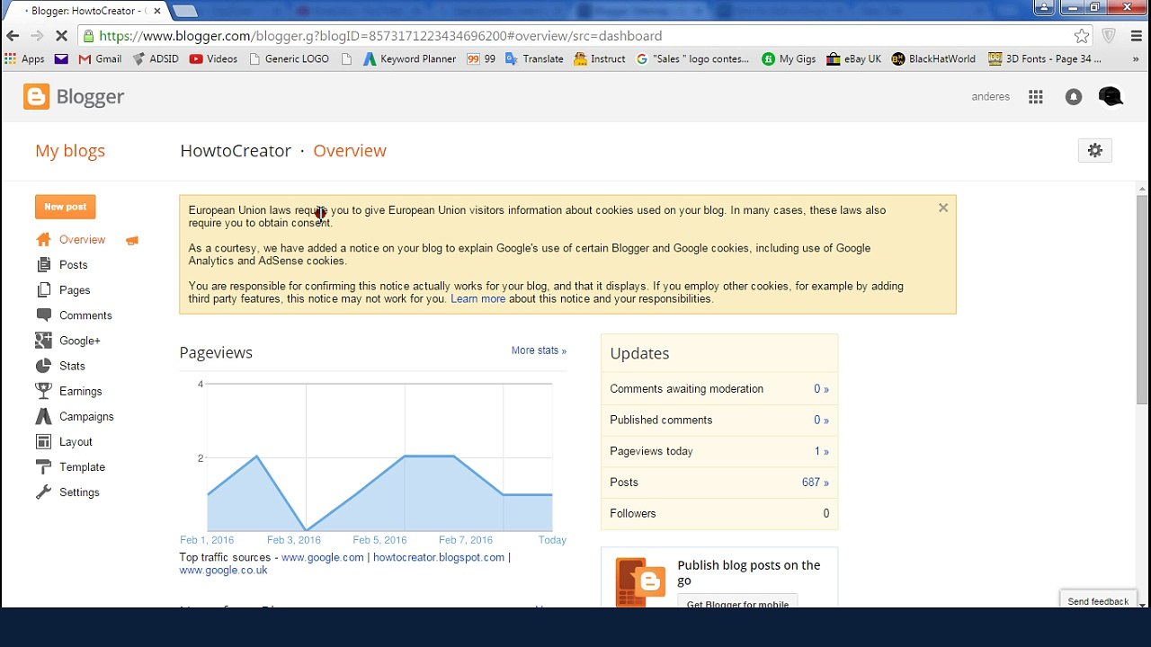Viewport: 1151px width, 647px height.
Task: Go back with browser back arrow
Action: 13,36
